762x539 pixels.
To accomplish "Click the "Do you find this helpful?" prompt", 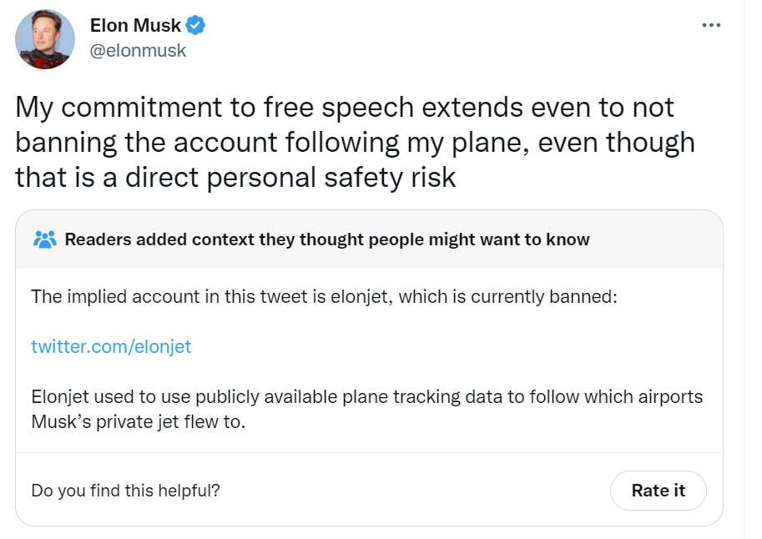I will coord(125,491).
